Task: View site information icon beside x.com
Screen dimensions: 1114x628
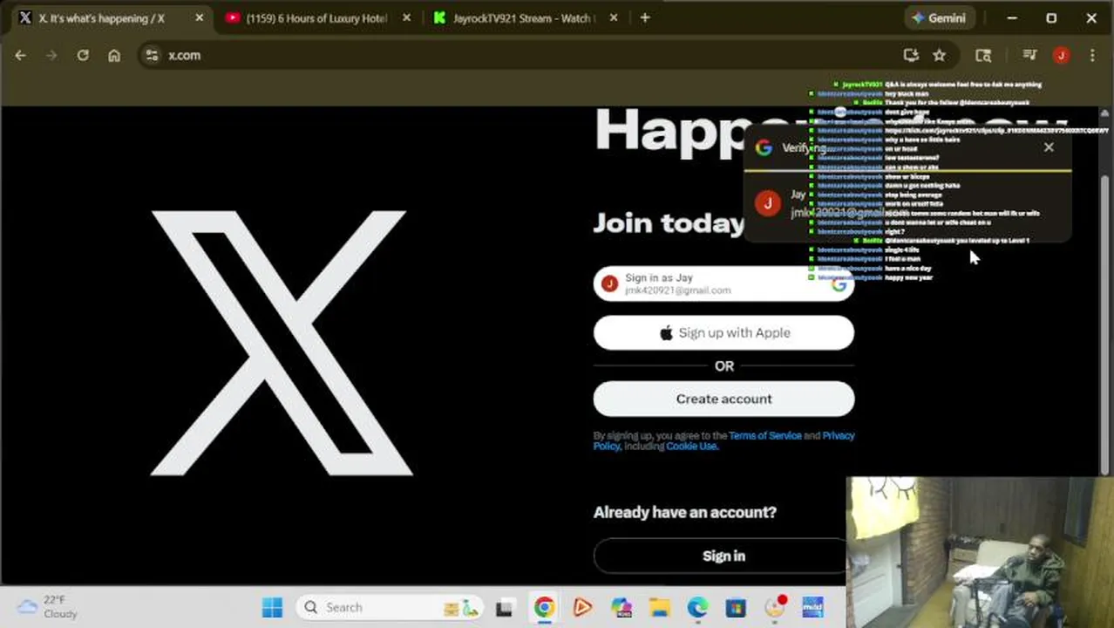Action: point(152,55)
